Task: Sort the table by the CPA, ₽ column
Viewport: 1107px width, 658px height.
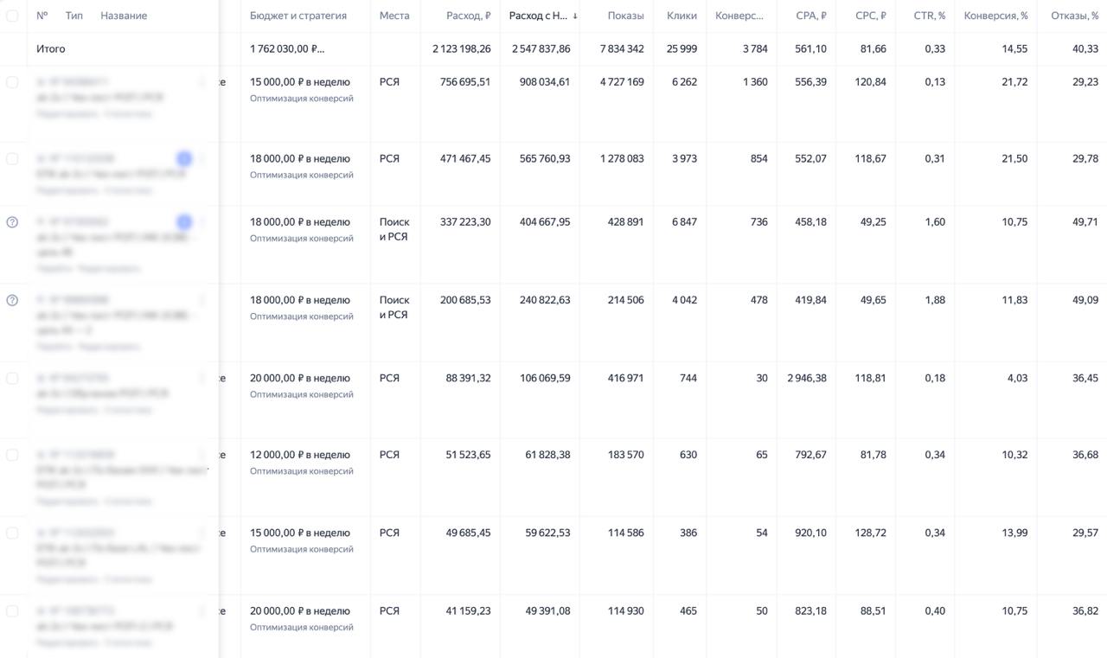Action: [811, 16]
